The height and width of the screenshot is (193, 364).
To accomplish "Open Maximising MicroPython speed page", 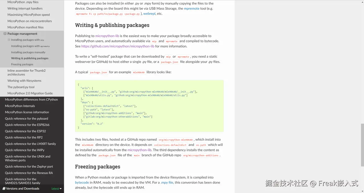I will pyautogui.click(x=28, y=15).
